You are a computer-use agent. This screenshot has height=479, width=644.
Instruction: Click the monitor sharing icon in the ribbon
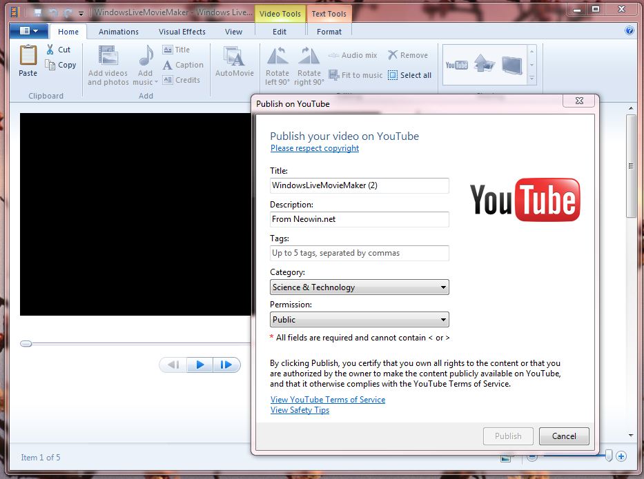click(x=511, y=65)
